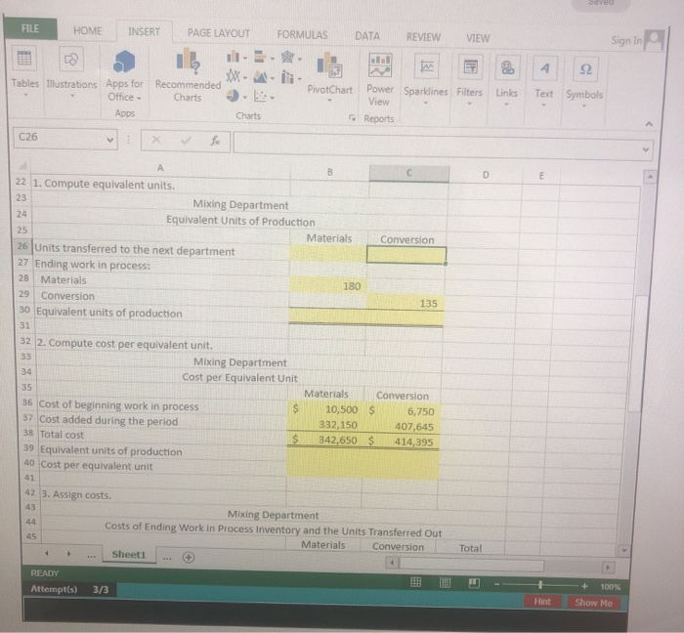Click the vertical scrollbar up arrow

point(650,177)
